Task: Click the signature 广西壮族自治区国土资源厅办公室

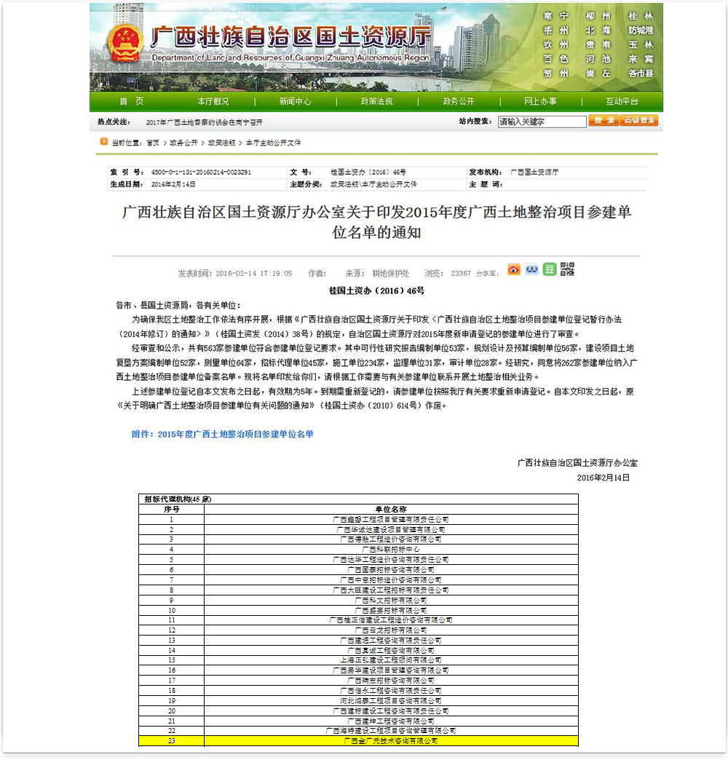Action: [577, 464]
